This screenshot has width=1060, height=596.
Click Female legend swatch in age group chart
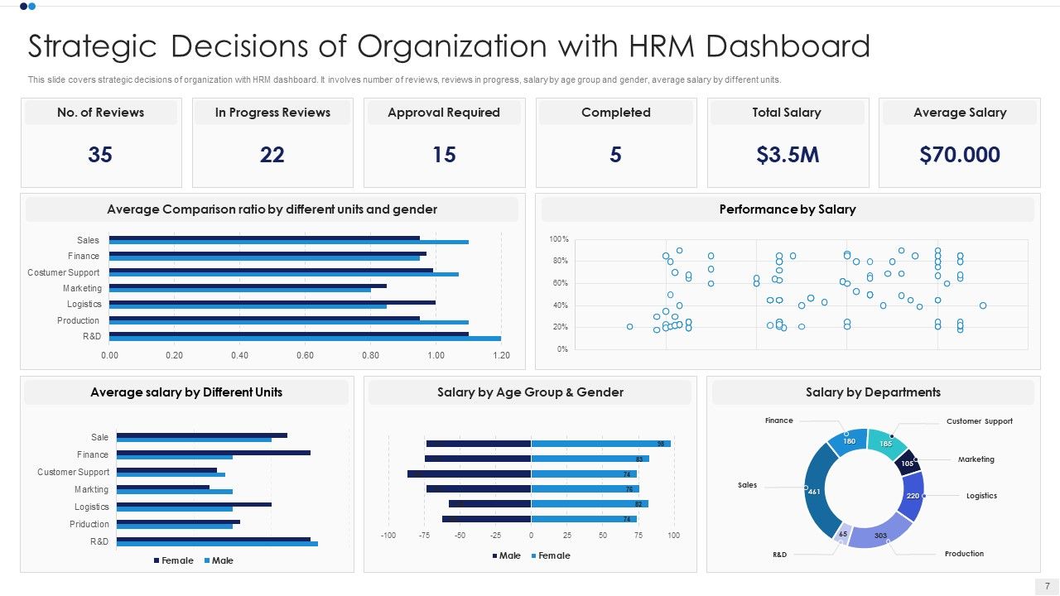pos(533,555)
